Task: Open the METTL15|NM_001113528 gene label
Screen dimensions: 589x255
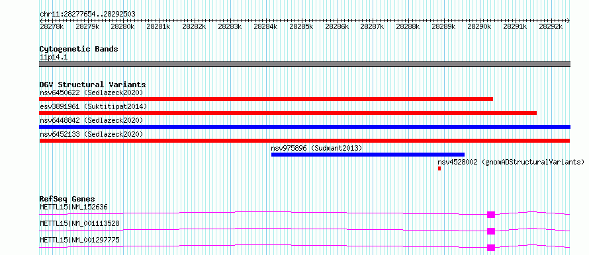Action: pyautogui.click(x=79, y=223)
